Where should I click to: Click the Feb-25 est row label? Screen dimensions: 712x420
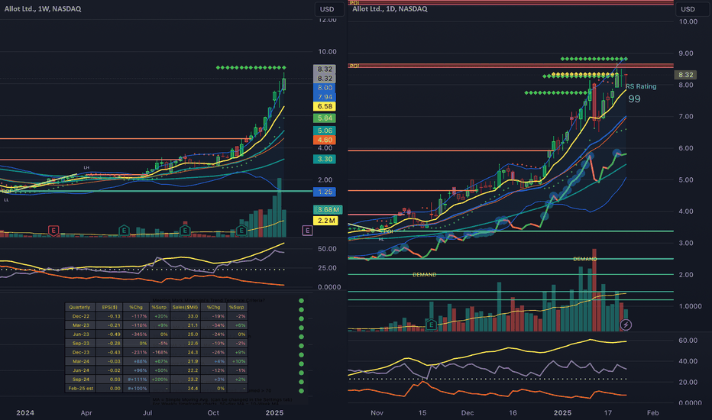tap(80, 389)
